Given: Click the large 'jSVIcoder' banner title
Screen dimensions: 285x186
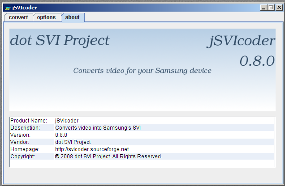Looking at the screenshot, I should coord(241,41).
